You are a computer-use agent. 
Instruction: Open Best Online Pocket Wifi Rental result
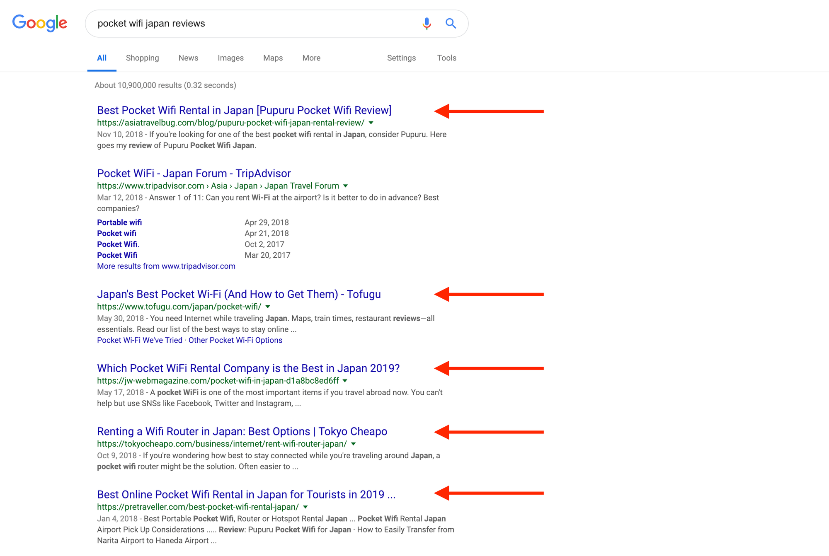coord(246,495)
